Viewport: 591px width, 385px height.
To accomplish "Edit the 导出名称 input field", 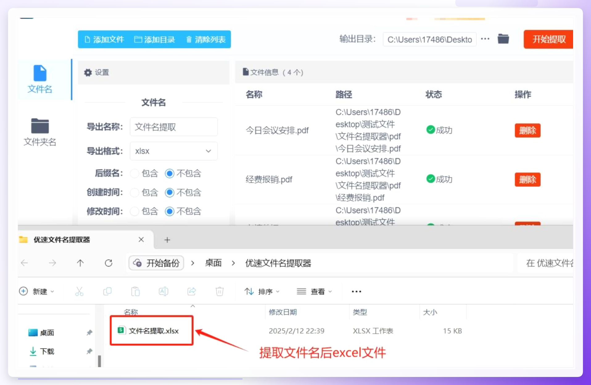I will point(174,127).
